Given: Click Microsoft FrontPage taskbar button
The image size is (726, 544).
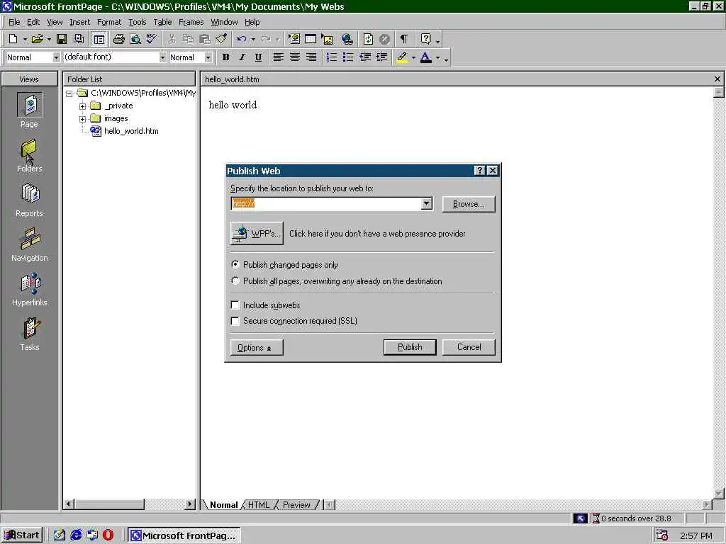Looking at the screenshot, I should point(184,535).
